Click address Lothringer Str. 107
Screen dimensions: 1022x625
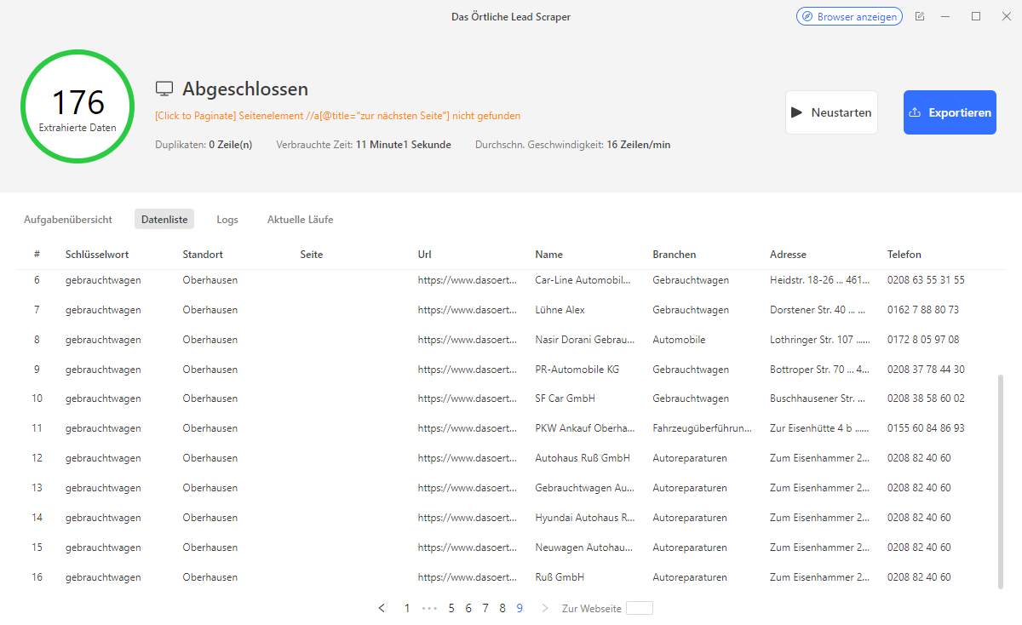point(820,340)
